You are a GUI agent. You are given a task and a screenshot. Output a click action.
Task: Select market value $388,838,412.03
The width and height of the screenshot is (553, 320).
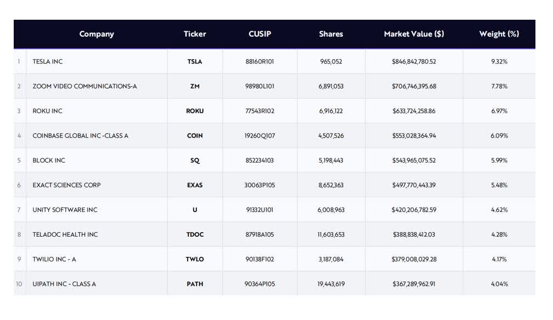[x=414, y=235]
